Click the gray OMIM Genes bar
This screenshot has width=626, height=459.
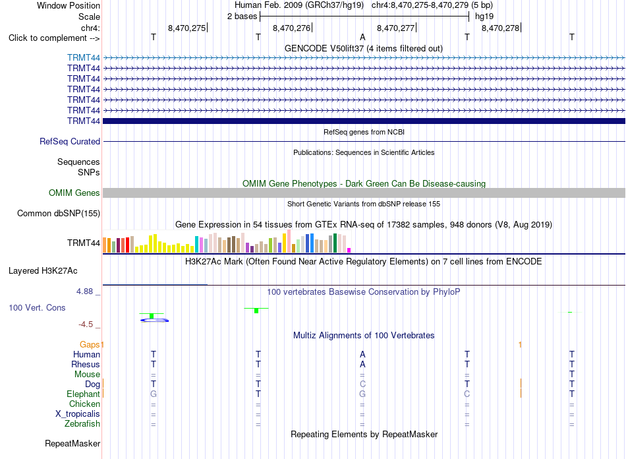point(364,193)
